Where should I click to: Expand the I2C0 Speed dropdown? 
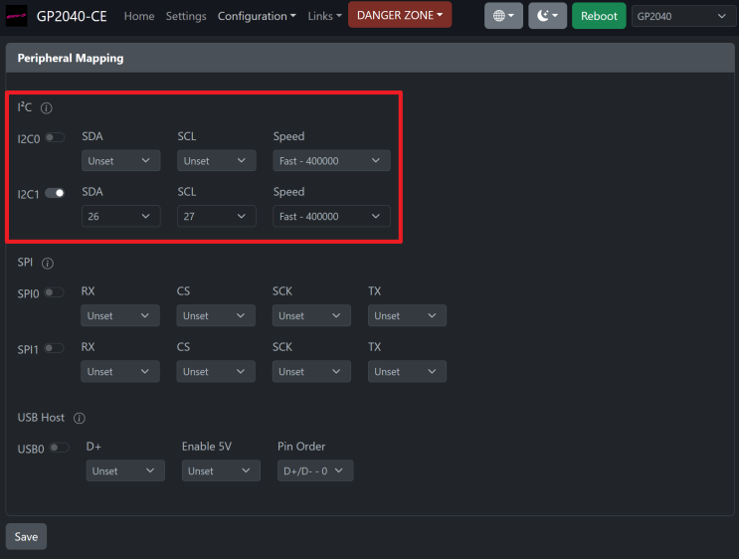[331, 160]
